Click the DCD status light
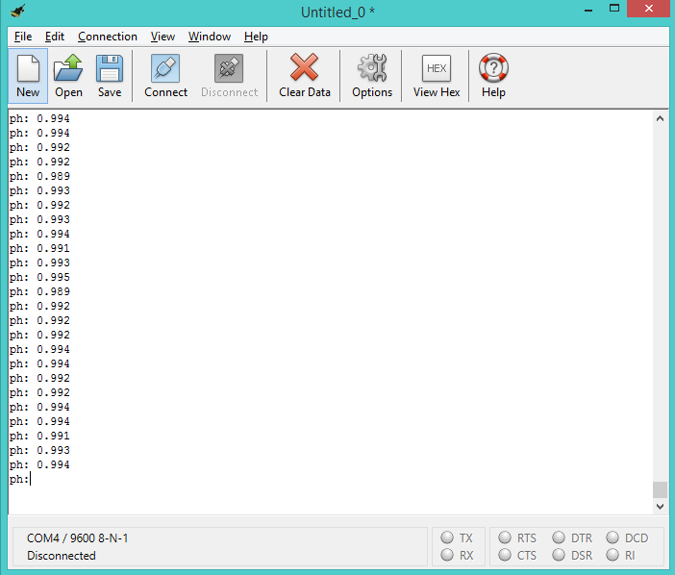 click(612, 538)
